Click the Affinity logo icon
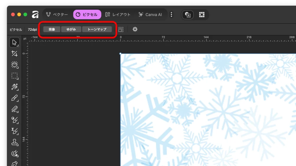The height and width of the screenshot is (166, 296). (35, 14)
